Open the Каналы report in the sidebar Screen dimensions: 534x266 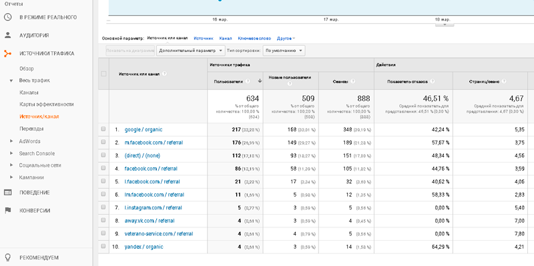29,93
